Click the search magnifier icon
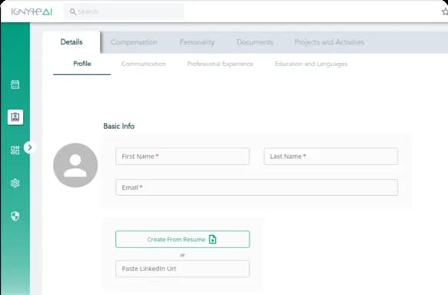Viewport: 448px width, 295px height. coord(72,12)
